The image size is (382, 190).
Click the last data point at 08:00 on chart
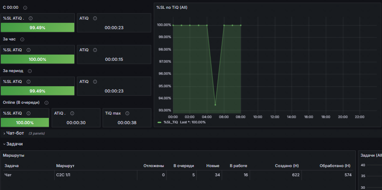click(x=241, y=25)
